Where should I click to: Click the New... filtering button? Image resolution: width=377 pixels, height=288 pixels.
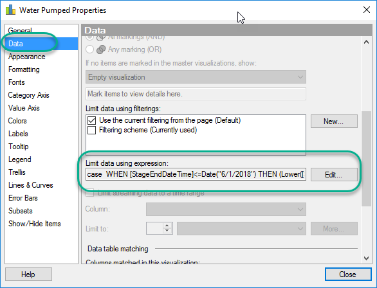click(334, 122)
